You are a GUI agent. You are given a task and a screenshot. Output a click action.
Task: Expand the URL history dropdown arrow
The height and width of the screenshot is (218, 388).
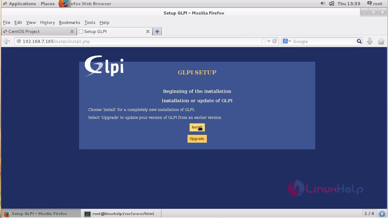pos(269,41)
